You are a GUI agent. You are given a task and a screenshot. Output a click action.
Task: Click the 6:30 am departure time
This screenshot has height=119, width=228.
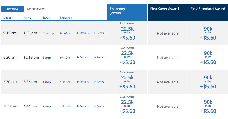(x=10, y=58)
